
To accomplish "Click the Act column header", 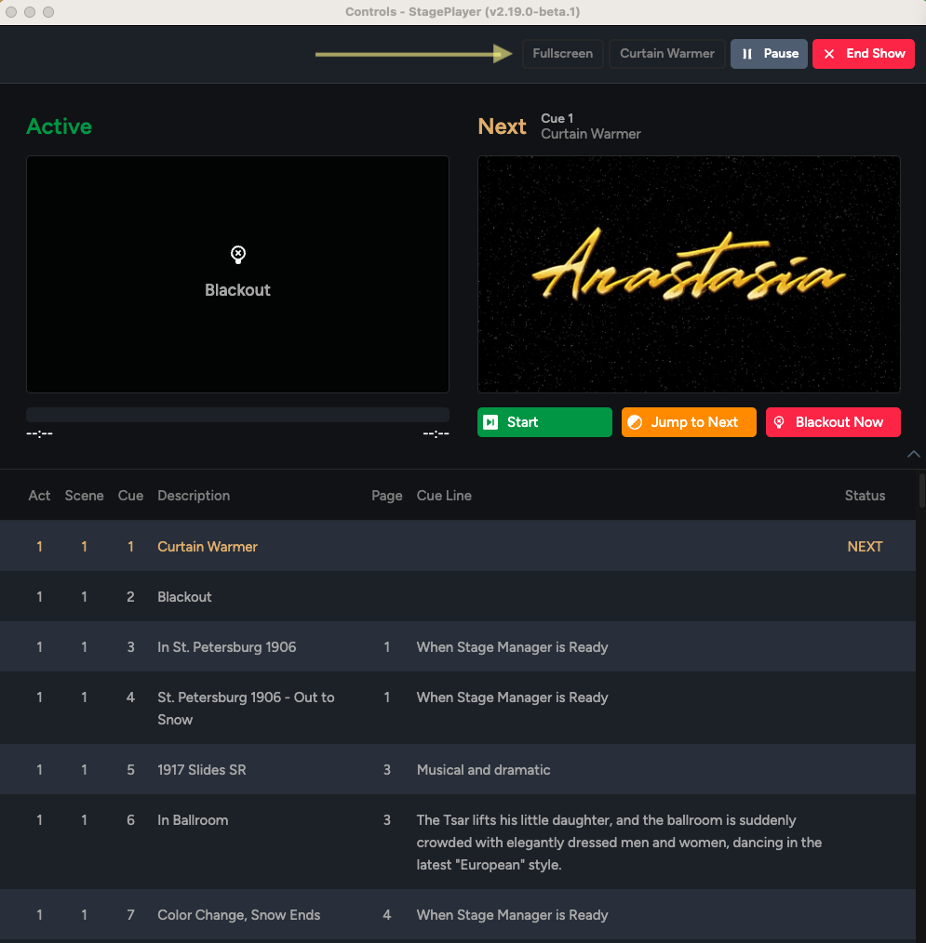I will pyautogui.click(x=39, y=496).
